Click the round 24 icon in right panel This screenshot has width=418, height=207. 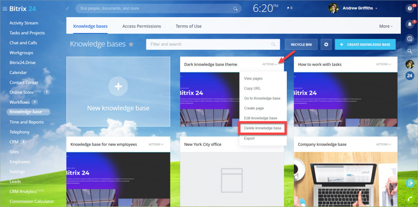point(410,76)
